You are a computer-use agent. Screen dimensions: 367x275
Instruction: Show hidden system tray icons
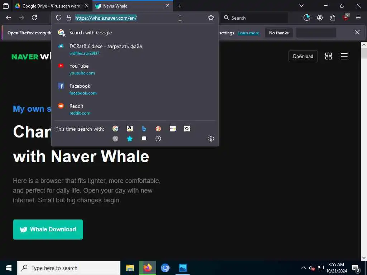(x=303, y=268)
